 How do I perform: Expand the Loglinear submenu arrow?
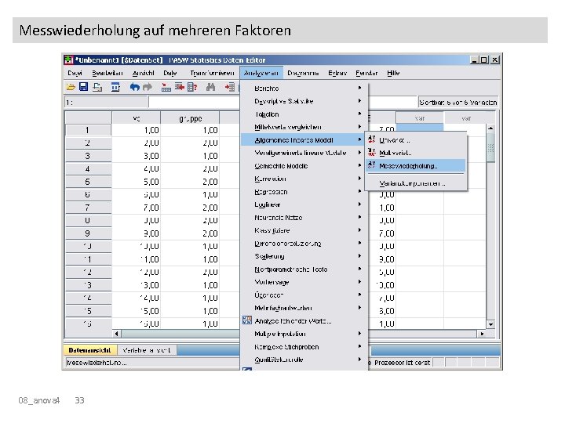point(359,204)
